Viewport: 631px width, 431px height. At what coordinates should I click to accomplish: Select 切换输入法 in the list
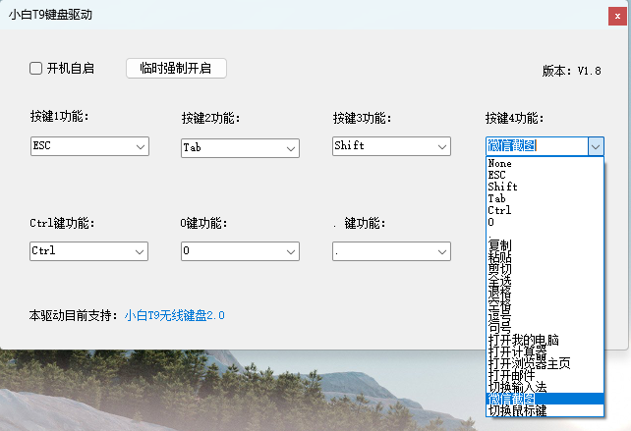tap(545, 387)
